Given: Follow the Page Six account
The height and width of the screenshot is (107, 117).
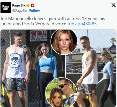Looking at the screenshot, I should pos(34,11).
